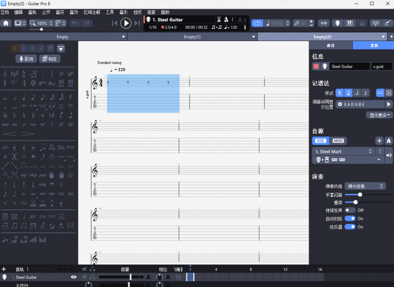394x287 pixels.
Task: Open the zoom percentage dropdown showing 100%
Action: 42,23
